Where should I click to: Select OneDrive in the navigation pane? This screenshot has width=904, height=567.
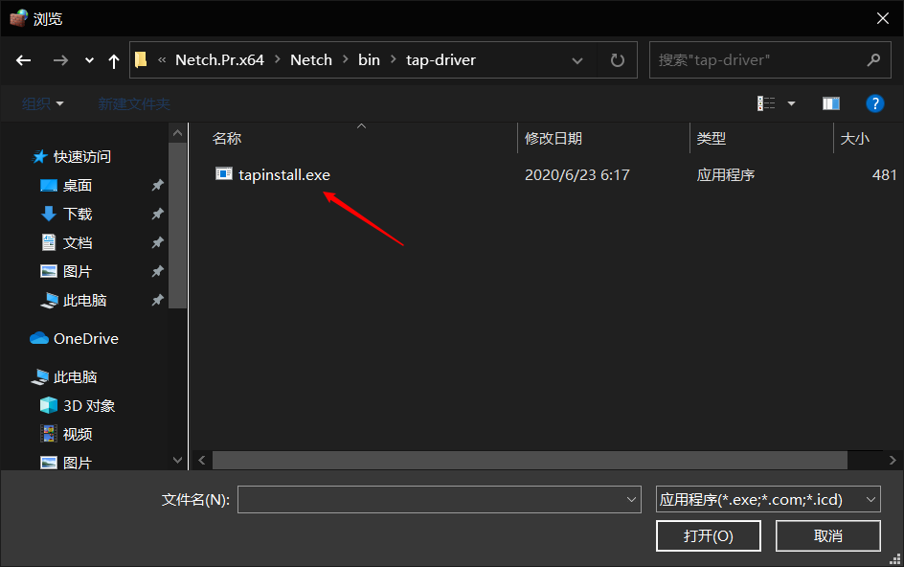(85, 338)
